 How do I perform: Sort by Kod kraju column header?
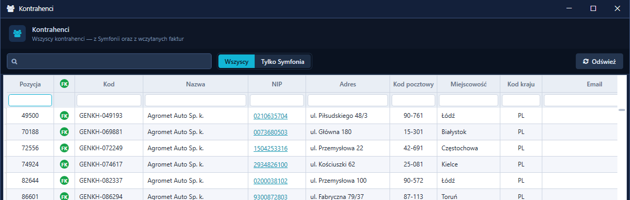521,84
